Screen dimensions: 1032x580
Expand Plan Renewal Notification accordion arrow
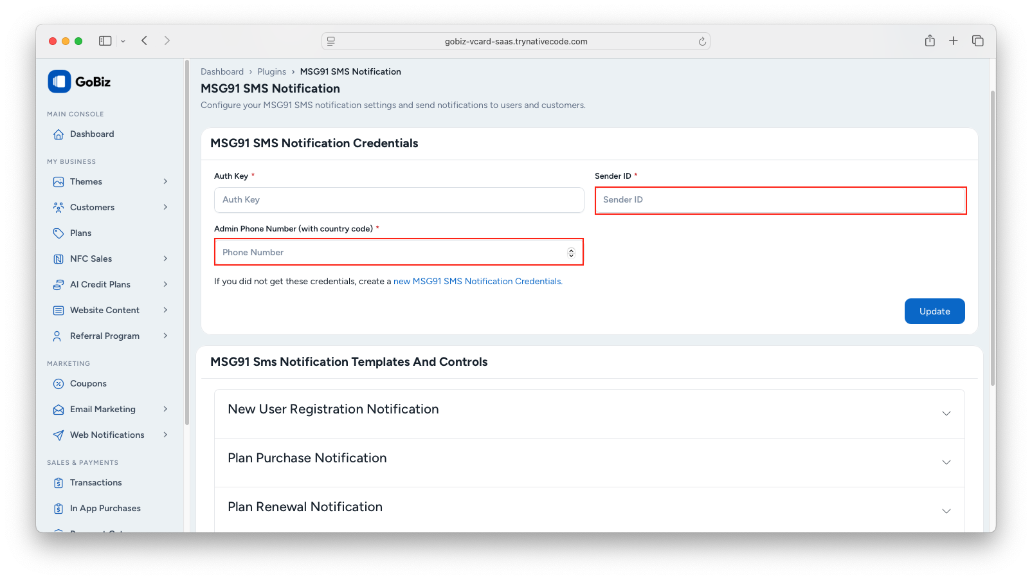(946, 511)
